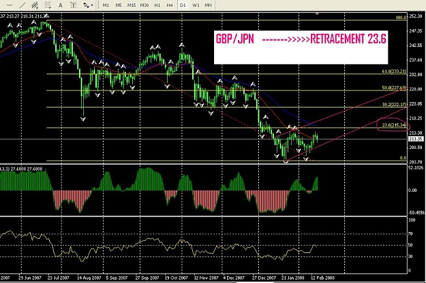The width and height of the screenshot is (426, 283).
Task: Click the -50.4556 oscillator scale value
Action: point(416,213)
